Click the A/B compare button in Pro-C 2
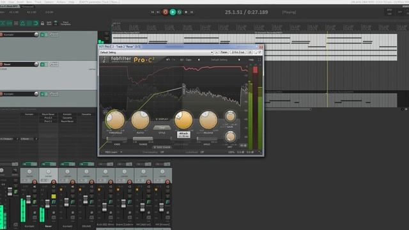Viewport: 409px width, 230px height. [x=181, y=59]
